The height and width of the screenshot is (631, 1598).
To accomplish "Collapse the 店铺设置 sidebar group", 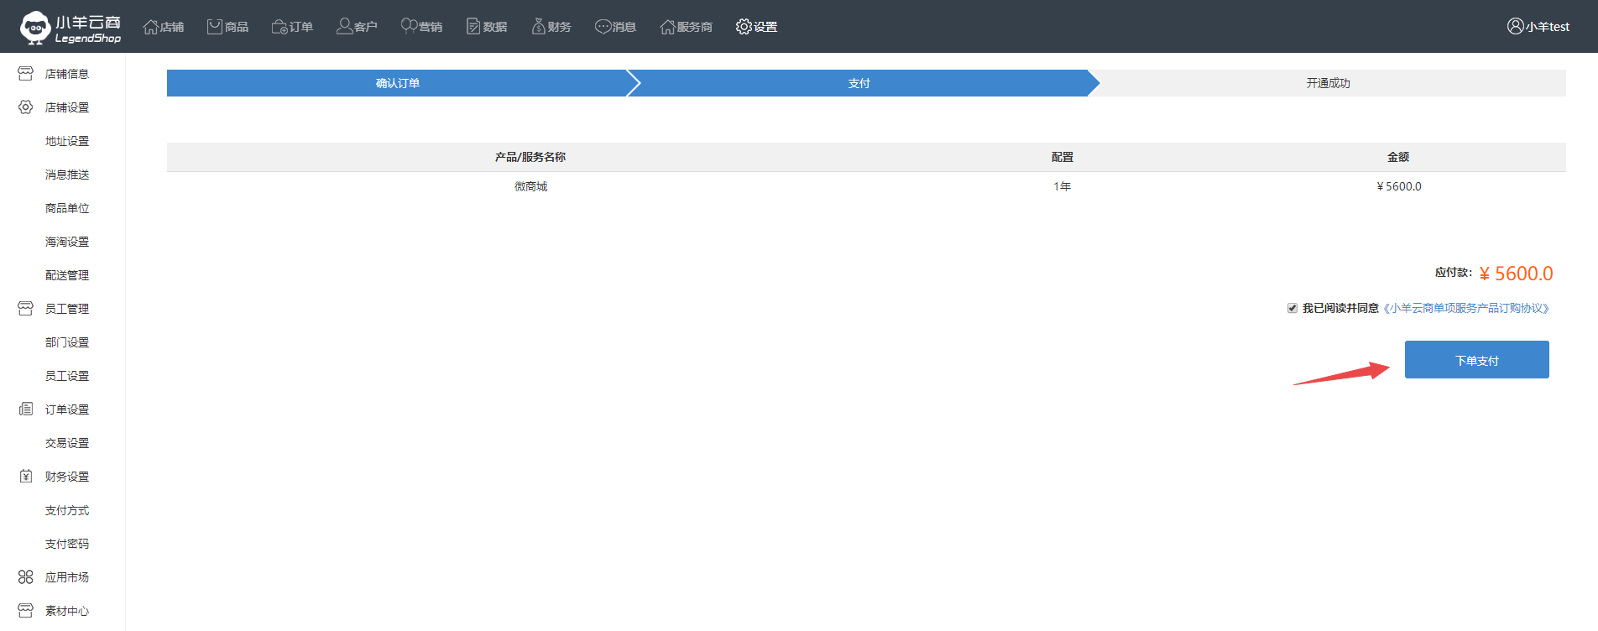I will coord(66,107).
